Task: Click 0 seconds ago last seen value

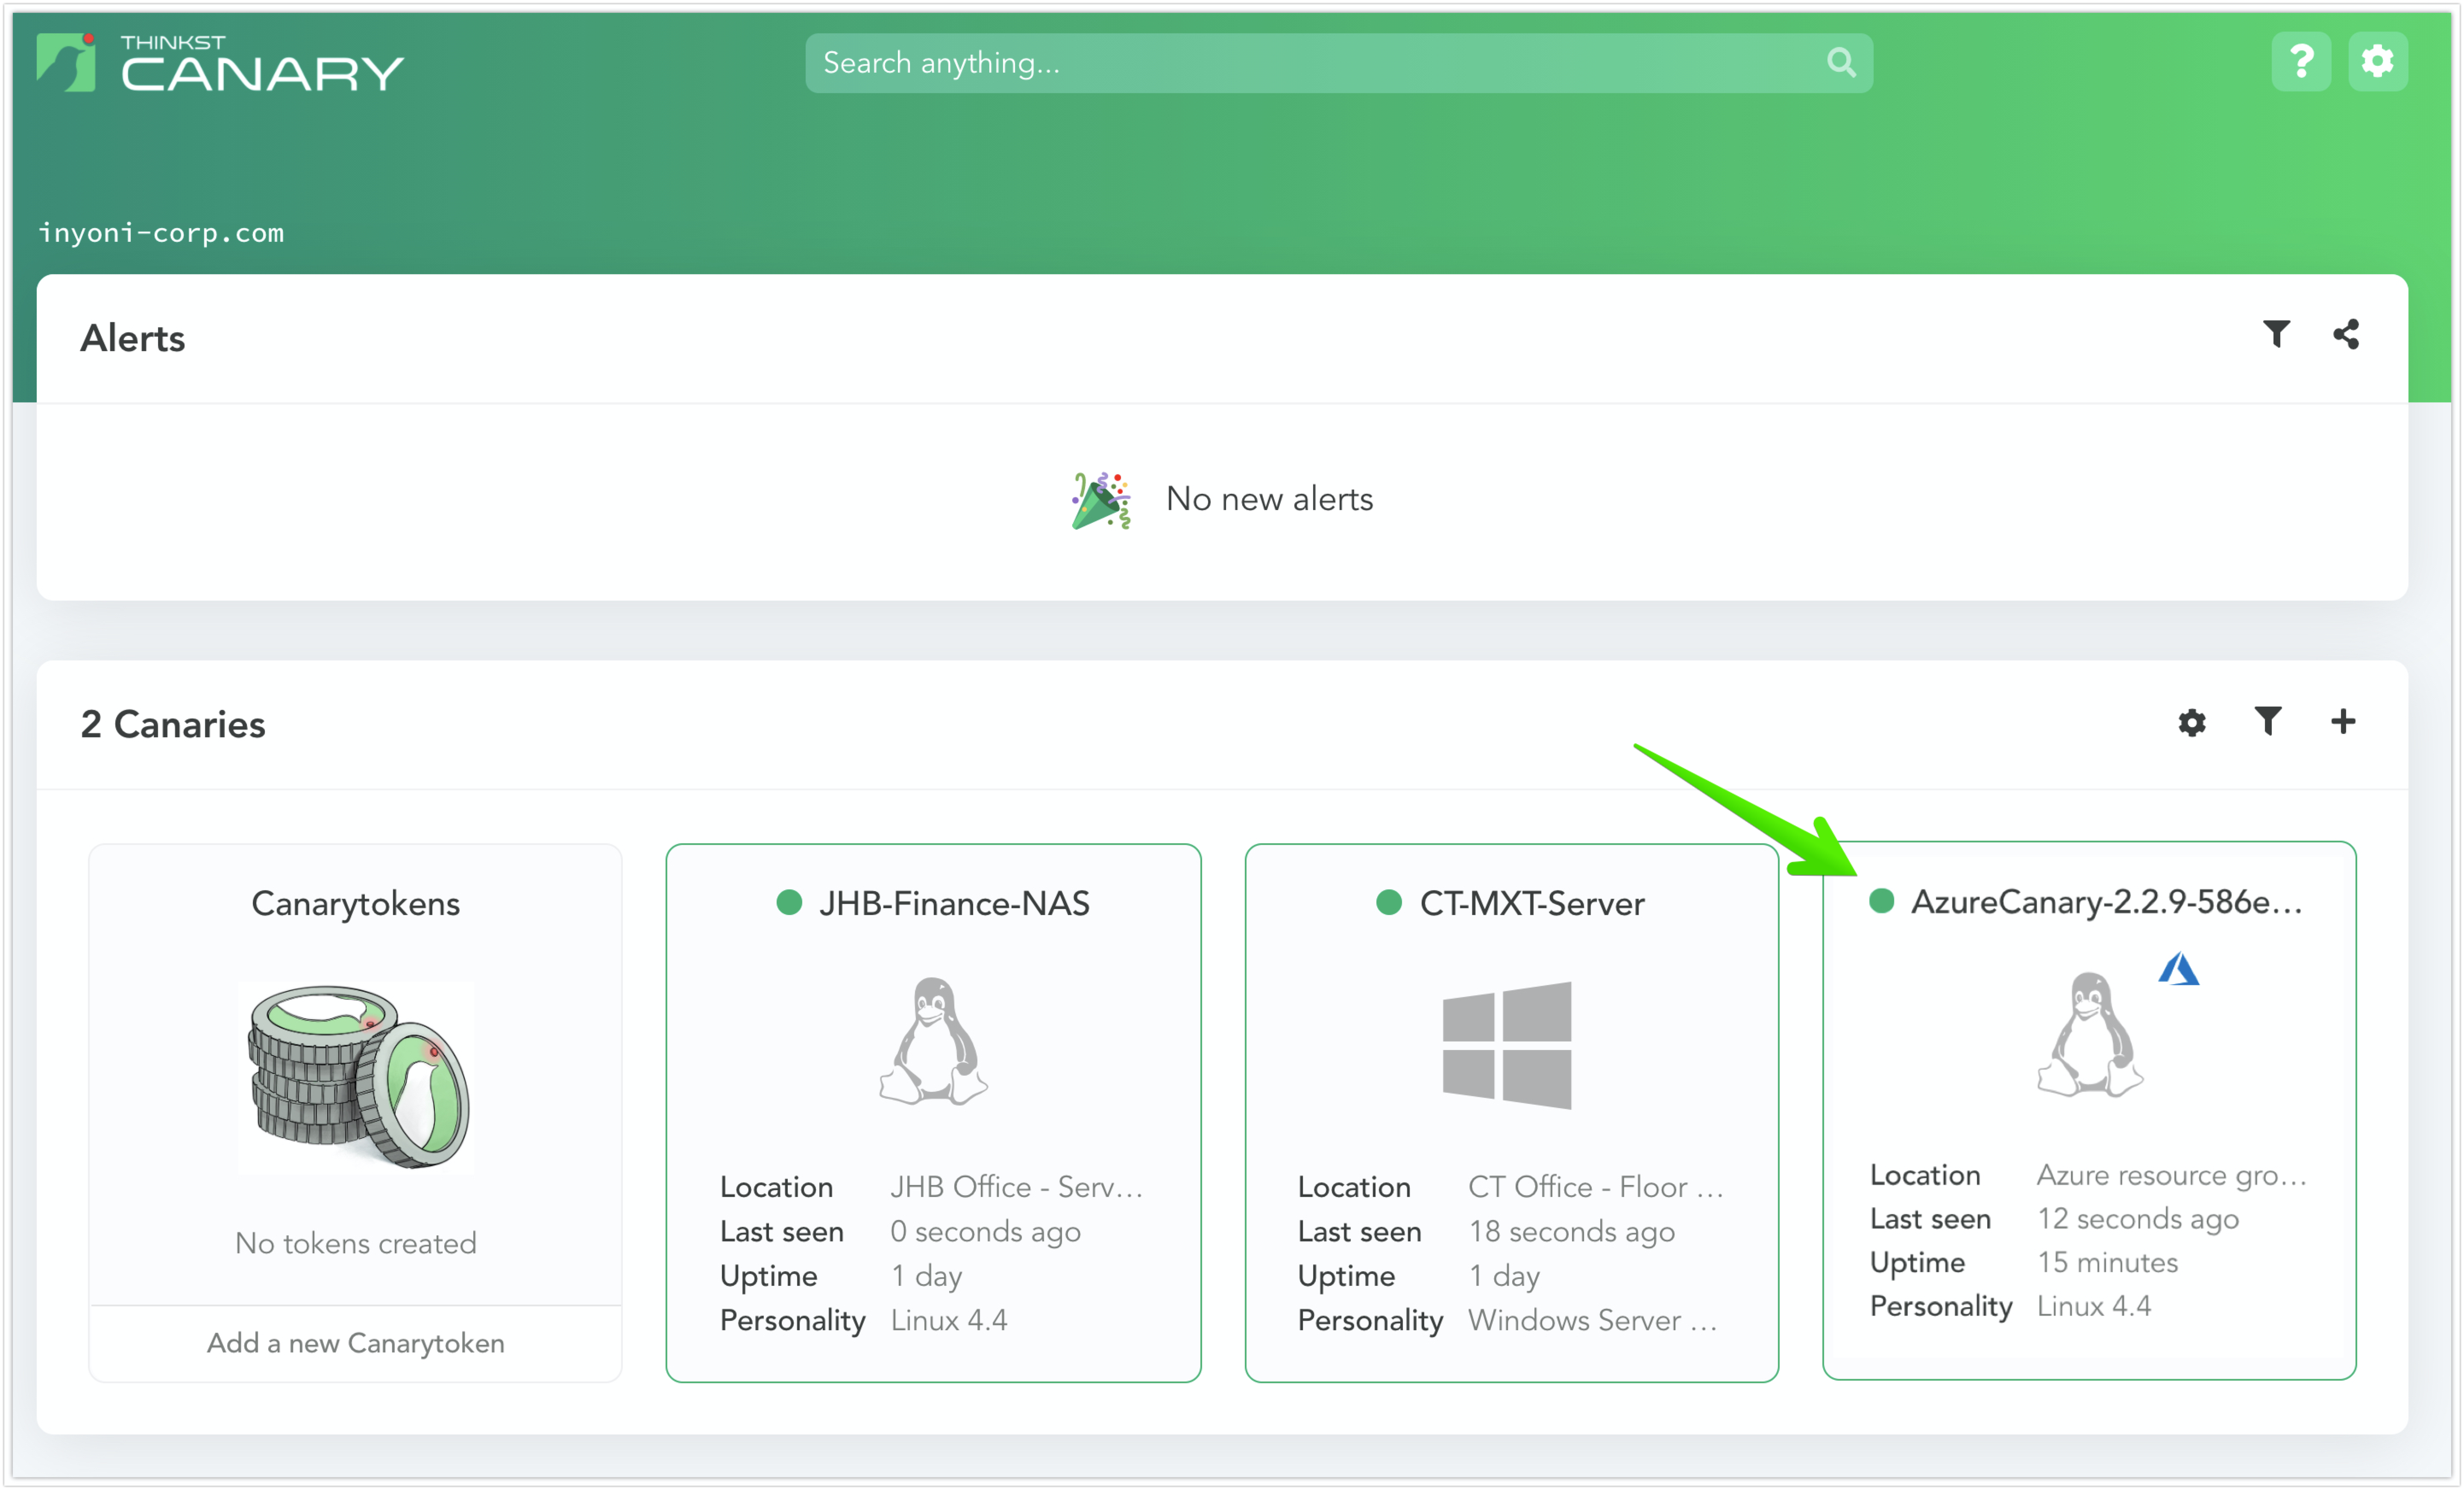Action: 985,1232
